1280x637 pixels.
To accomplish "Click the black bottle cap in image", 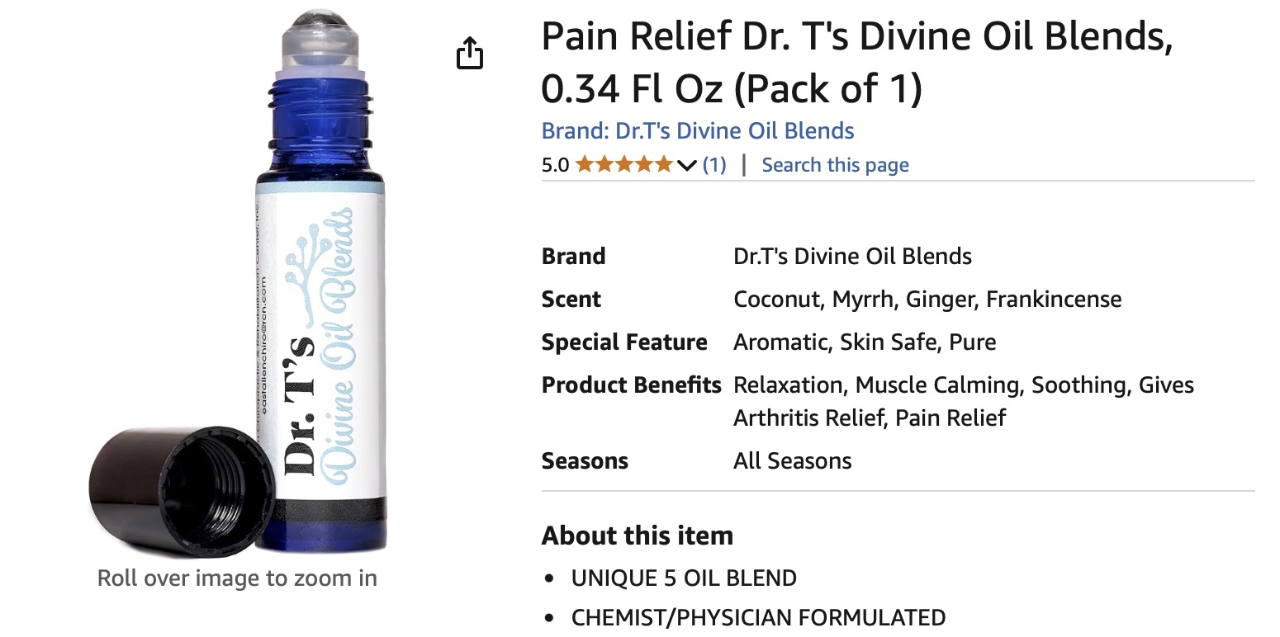I will click(x=183, y=488).
